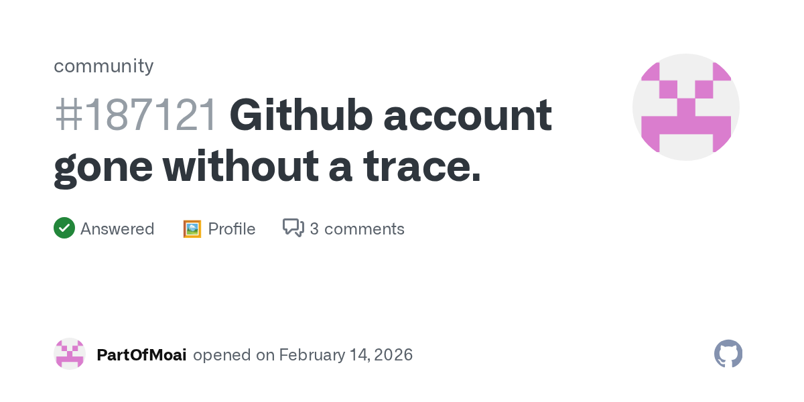Visit the PartOfMoai username link

click(x=141, y=354)
